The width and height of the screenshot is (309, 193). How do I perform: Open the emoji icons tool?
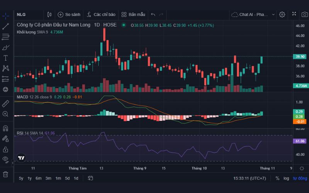click(5, 89)
